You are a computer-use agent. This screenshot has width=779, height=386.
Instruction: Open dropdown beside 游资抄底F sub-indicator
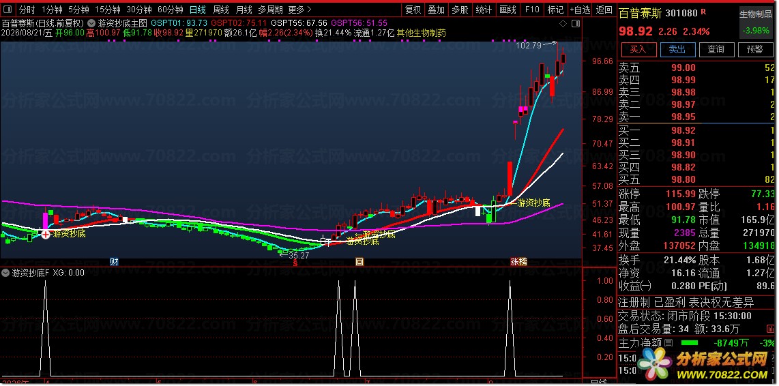6,273
